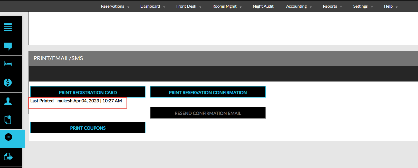Click the chat bubble sidebar icon

click(8, 46)
